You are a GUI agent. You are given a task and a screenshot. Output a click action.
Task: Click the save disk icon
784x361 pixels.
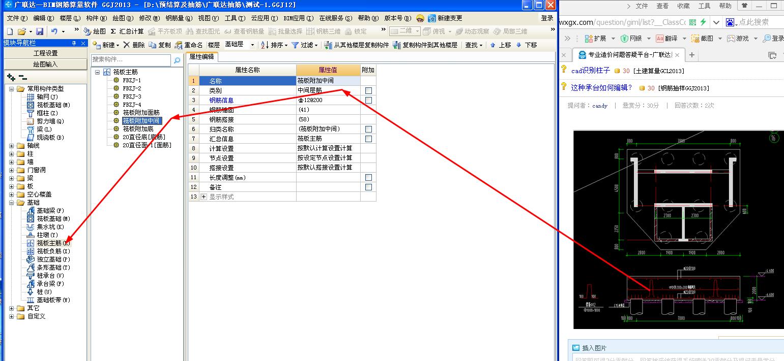pos(39,31)
